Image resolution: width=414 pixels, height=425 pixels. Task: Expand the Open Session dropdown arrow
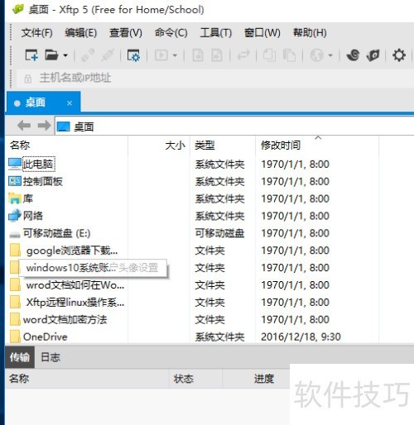tap(65, 55)
